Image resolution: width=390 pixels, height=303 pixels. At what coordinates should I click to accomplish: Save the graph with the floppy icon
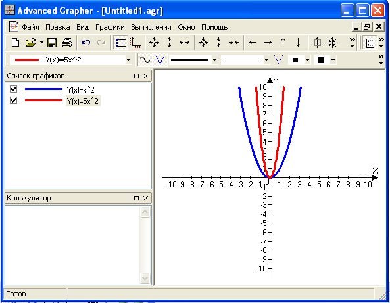click(x=52, y=43)
